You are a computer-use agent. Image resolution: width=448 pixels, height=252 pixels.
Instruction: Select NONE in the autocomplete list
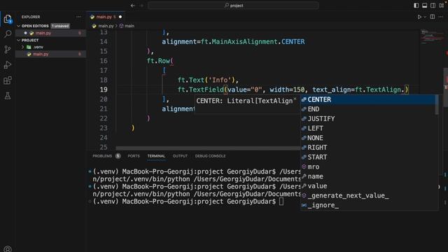tap(368, 138)
